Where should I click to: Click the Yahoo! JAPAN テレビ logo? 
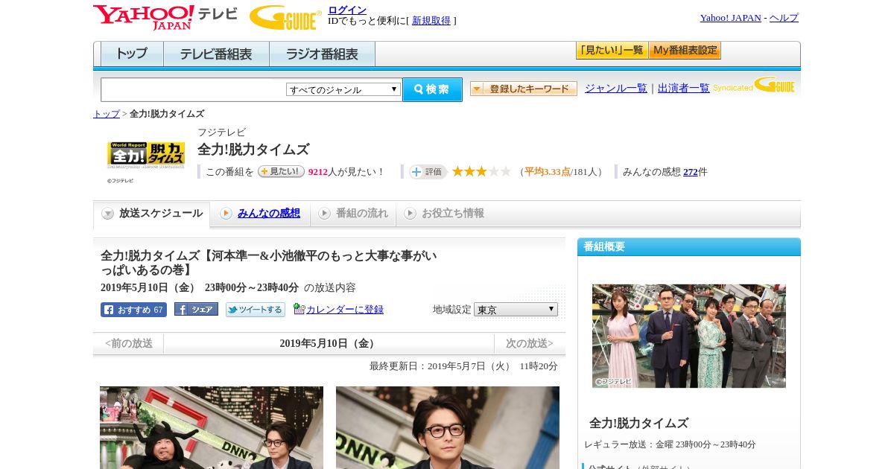[165, 17]
